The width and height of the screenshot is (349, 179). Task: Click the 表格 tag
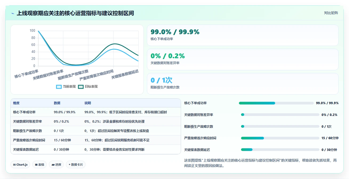click(40, 165)
